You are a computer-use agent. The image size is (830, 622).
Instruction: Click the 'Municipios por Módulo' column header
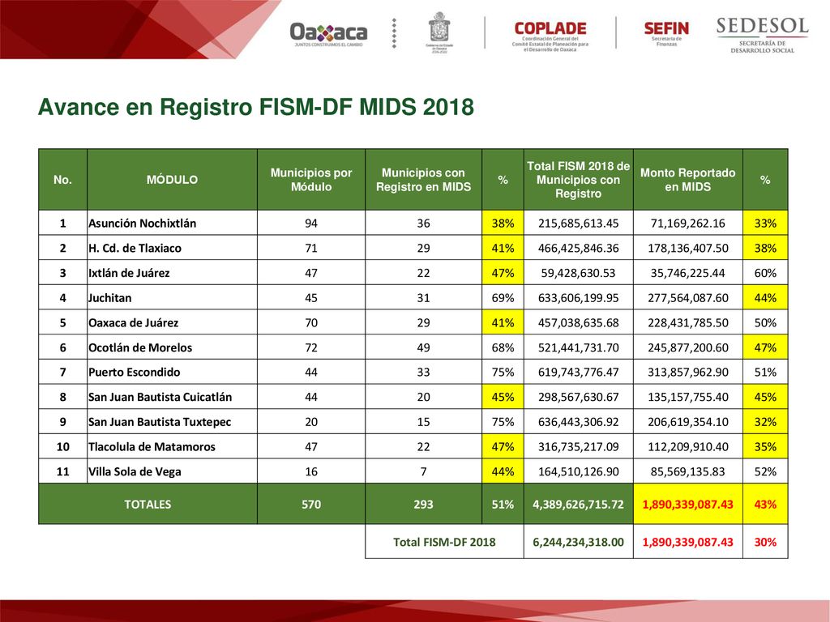coord(311,180)
